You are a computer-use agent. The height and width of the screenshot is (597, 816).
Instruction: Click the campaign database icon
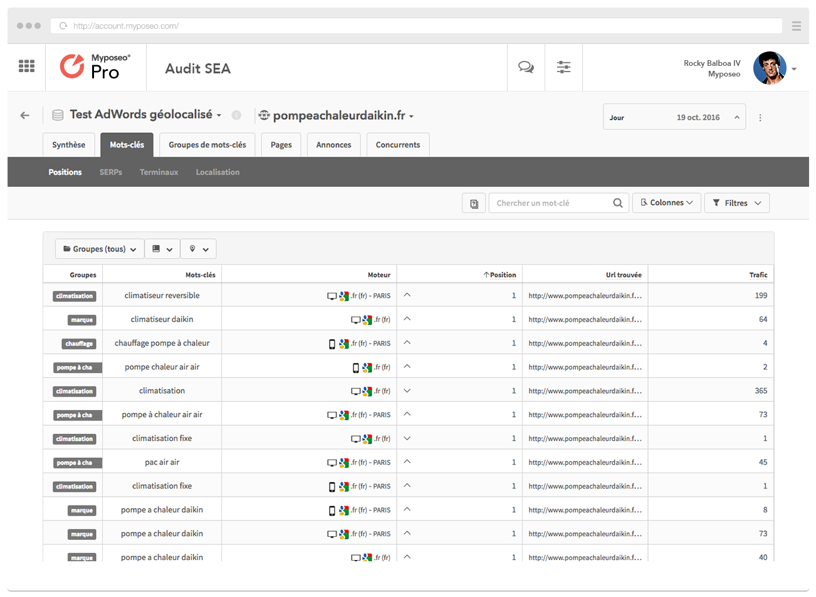pyautogui.click(x=58, y=115)
